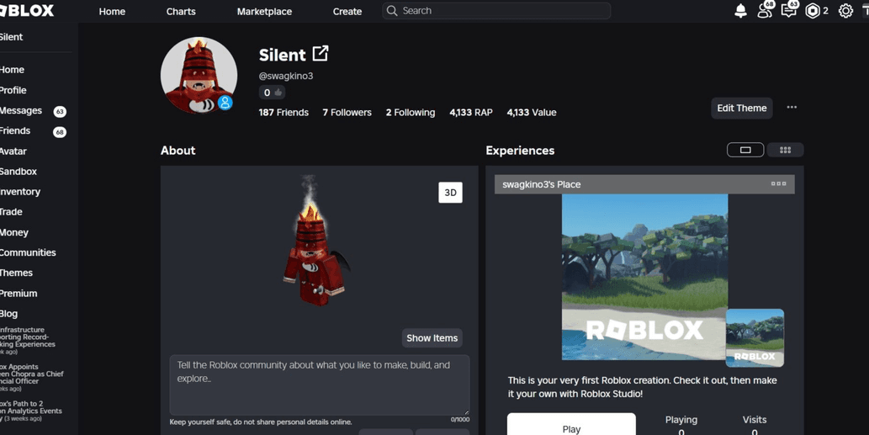This screenshot has width=869, height=435.
Task: Open Charts in top navigation
Action: point(181,11)
